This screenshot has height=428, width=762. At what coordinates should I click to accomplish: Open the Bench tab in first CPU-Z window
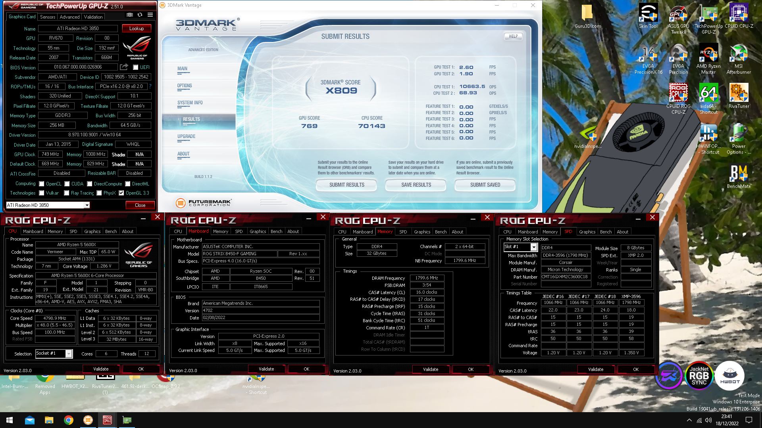pos(111,231)
